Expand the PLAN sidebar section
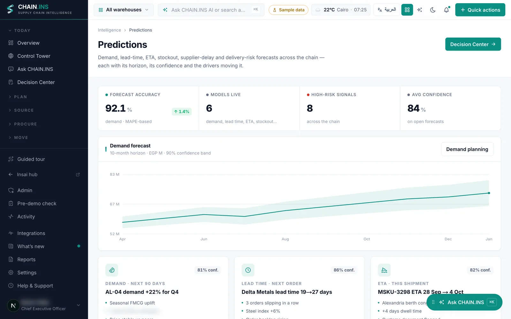511x319 pixels. (x=18, y=97)
